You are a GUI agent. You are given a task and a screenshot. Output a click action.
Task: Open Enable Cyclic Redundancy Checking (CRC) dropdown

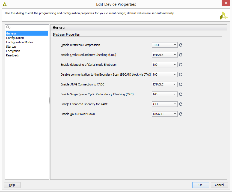[x=165, y=55]
